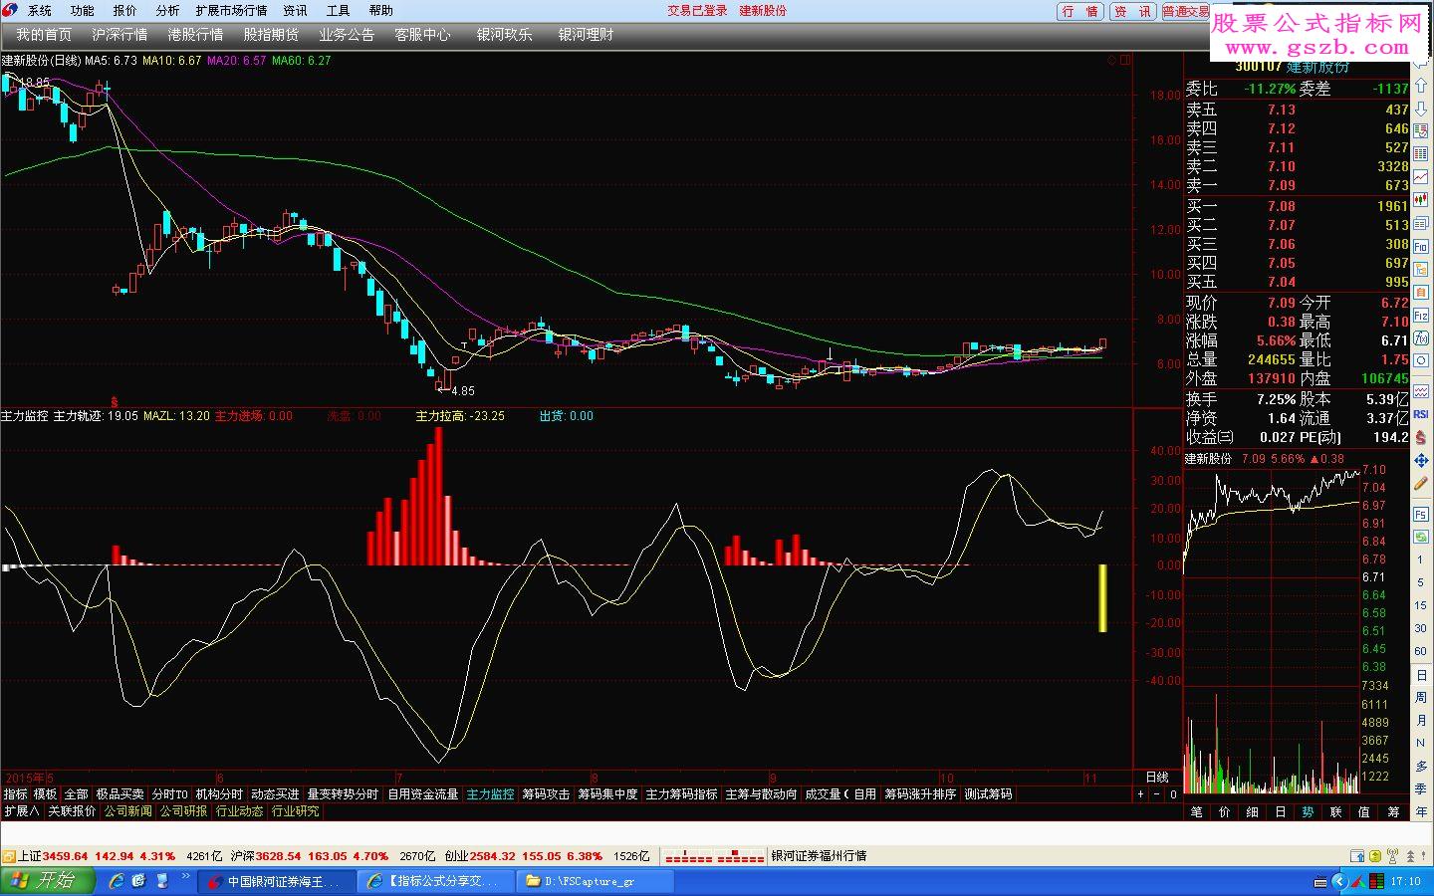This screenshot has width=1434, height=896.
Task: Open the 日线 period selector
Action: [x=1157, y=777]
